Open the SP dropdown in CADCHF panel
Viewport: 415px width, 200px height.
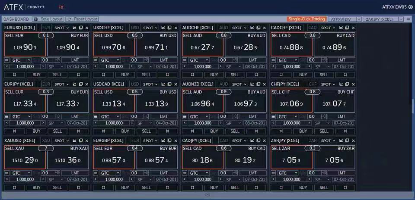pos(322,67)
